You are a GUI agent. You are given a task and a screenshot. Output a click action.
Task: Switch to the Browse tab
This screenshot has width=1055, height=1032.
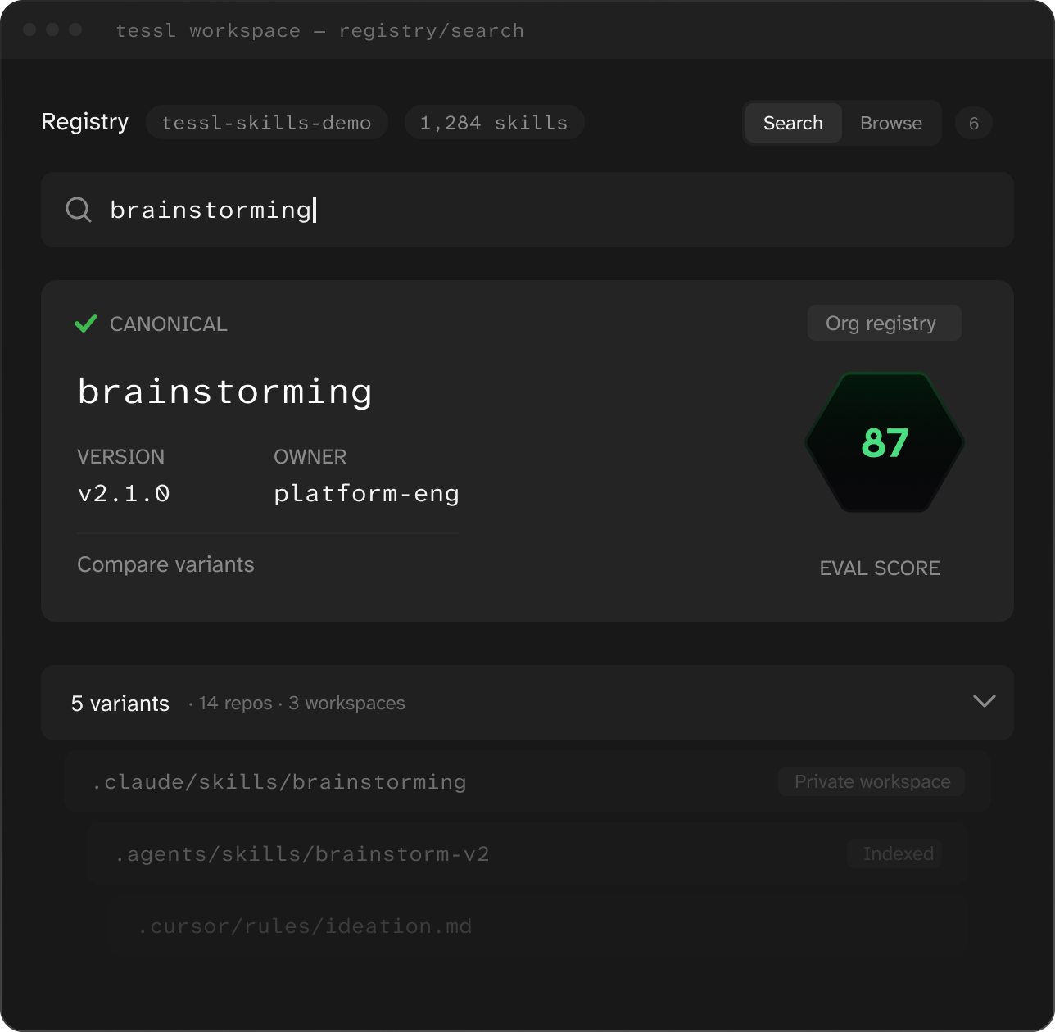tap(891, 123)
